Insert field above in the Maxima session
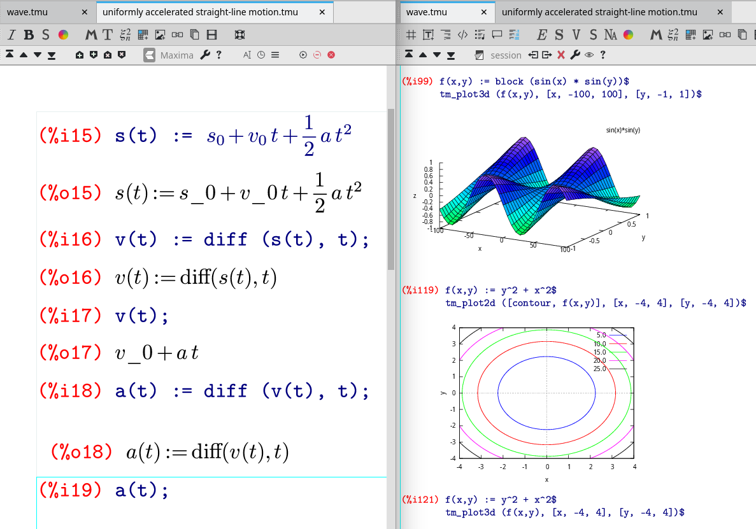 click(x=80, y=55)
